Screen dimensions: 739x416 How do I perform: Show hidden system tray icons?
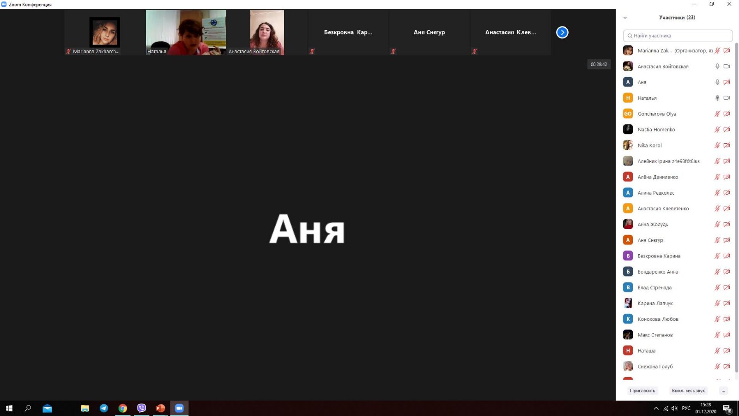[656, 409]
